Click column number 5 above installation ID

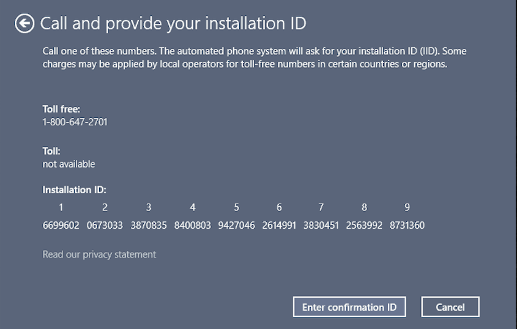click(236, 207)
